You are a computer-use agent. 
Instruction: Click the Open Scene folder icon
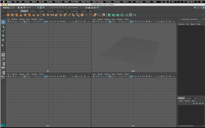[21, 8]
